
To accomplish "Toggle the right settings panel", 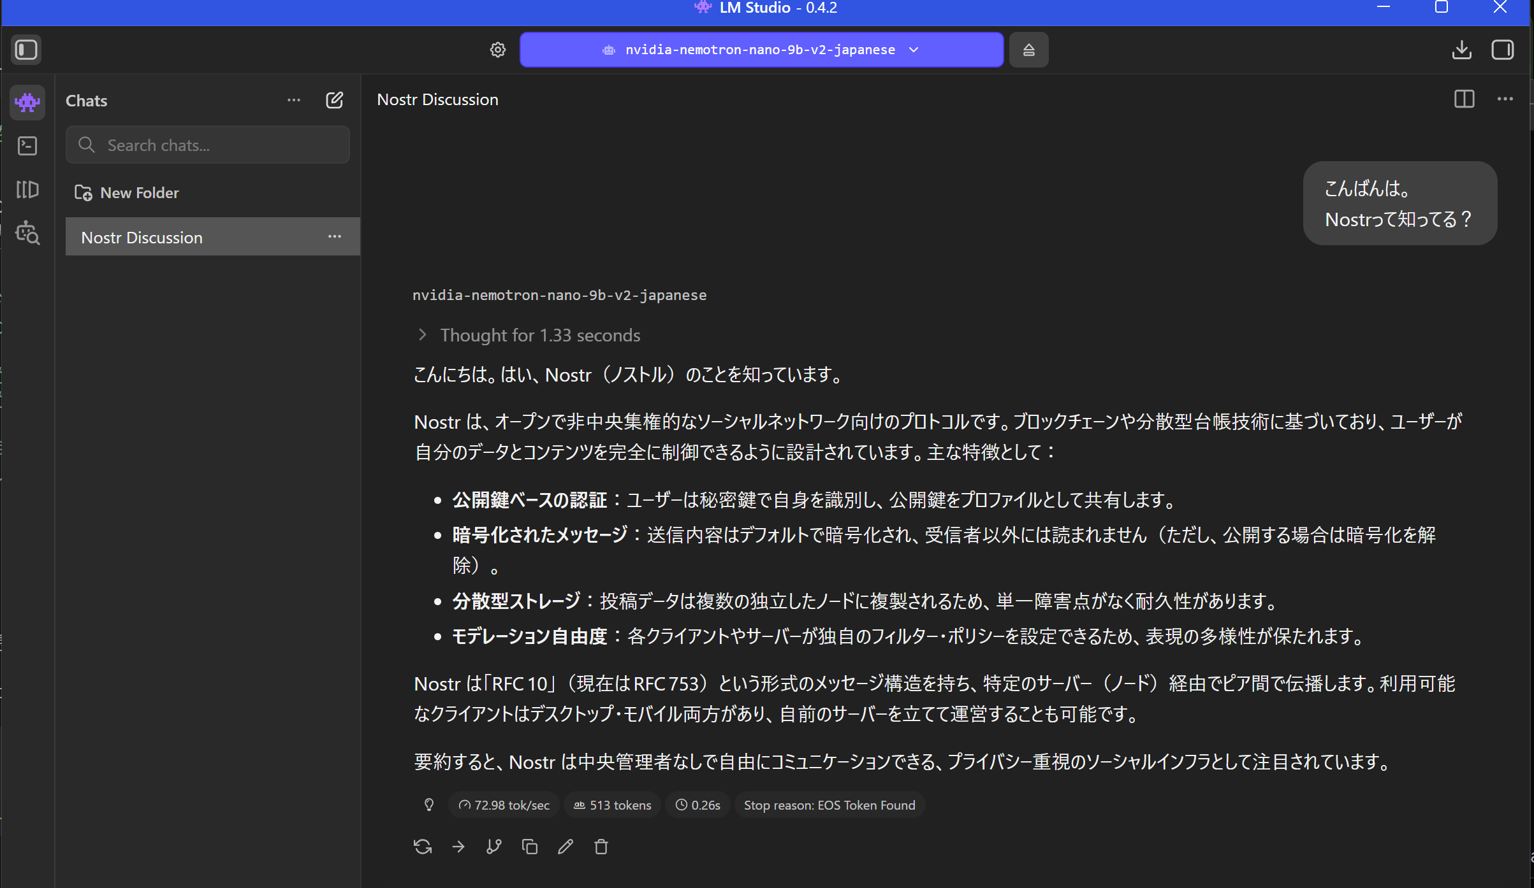I will tap(1502, 50).
